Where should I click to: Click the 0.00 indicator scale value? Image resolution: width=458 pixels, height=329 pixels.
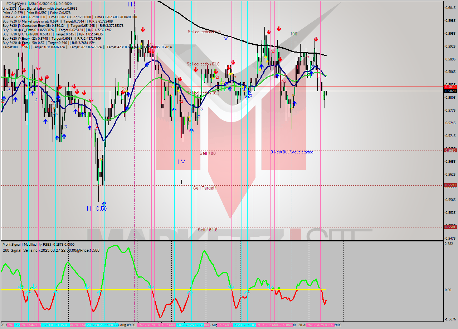click(448, 290)
